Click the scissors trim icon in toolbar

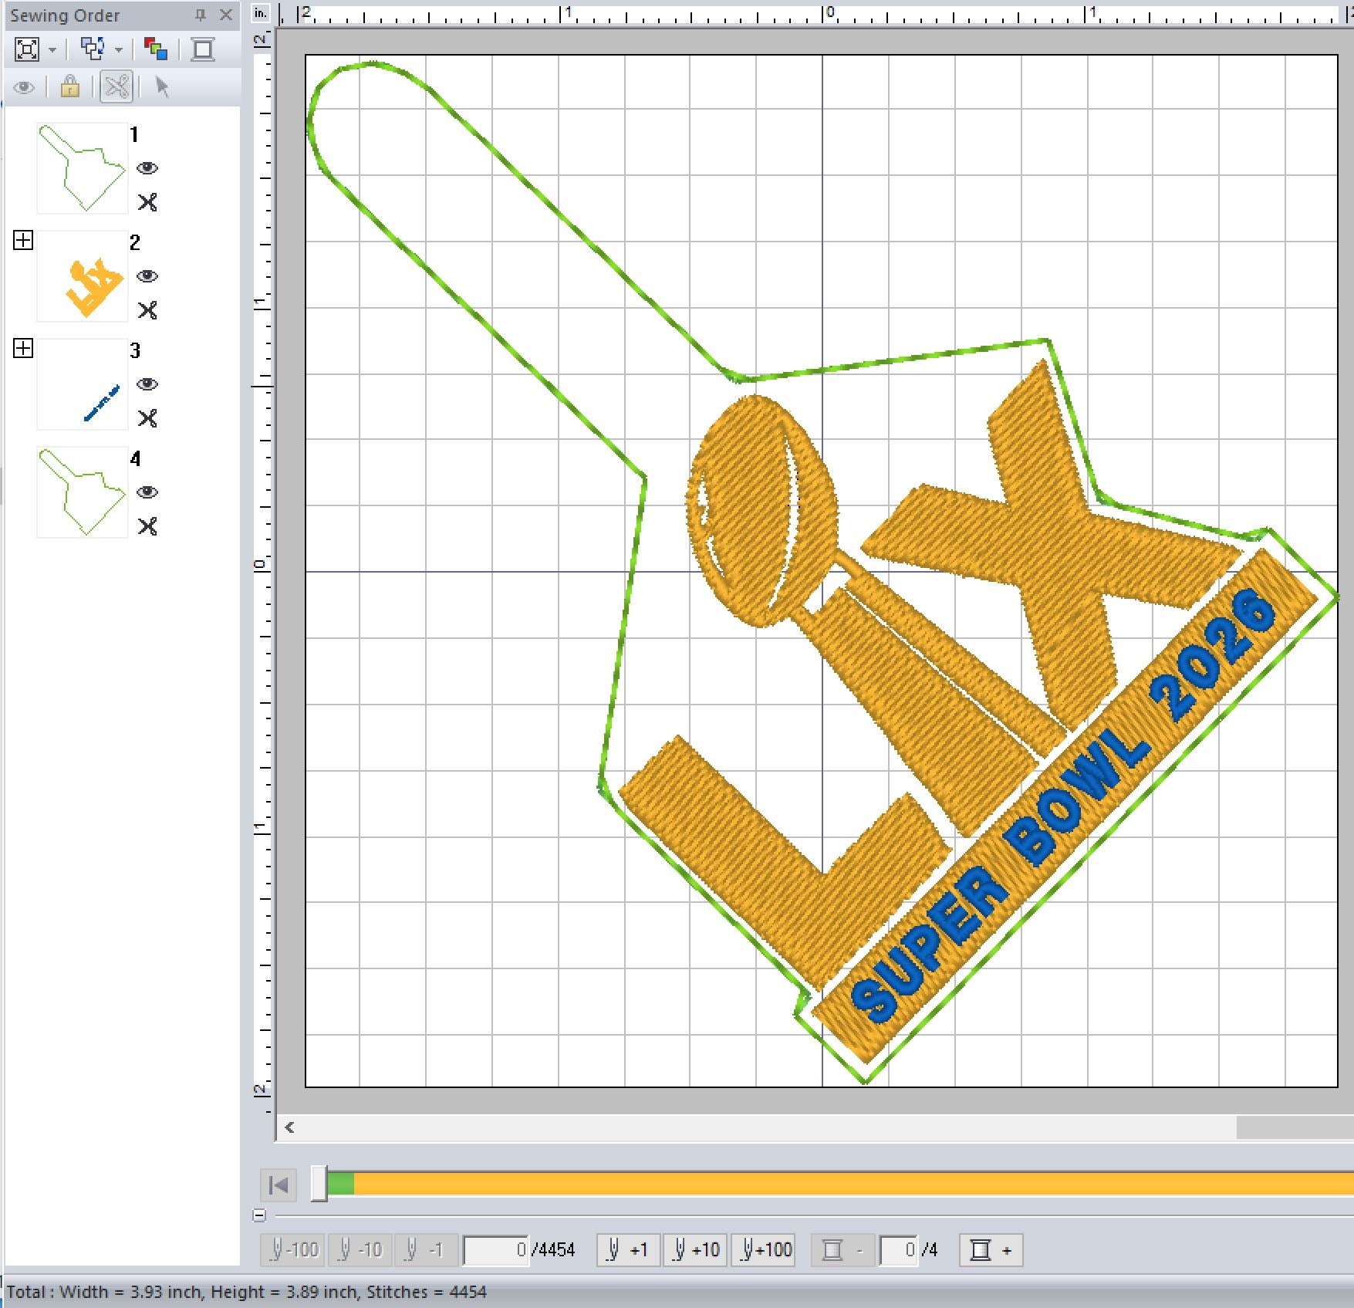pyautogui.click(x=117, y=86)
